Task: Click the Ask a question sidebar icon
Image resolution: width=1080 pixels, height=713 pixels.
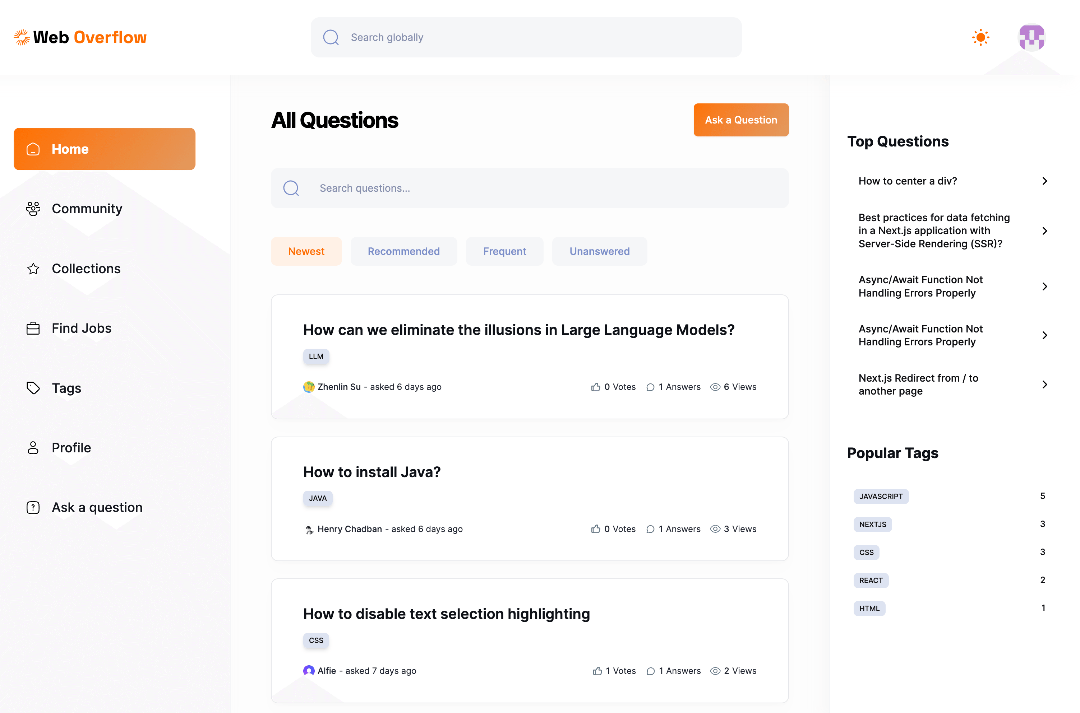Action: (33, 508)
